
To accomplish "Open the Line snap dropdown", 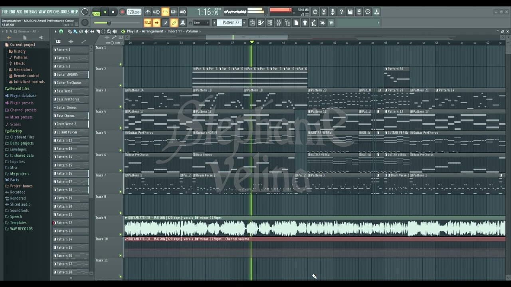I will pos(202,23).
